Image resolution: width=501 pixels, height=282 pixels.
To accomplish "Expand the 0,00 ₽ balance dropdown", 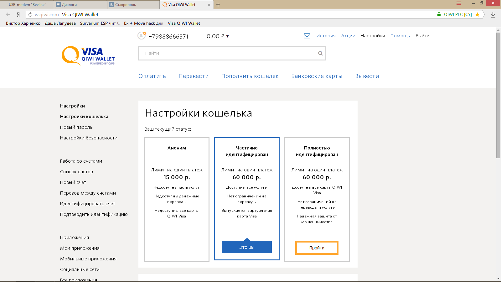I will 218,36.
